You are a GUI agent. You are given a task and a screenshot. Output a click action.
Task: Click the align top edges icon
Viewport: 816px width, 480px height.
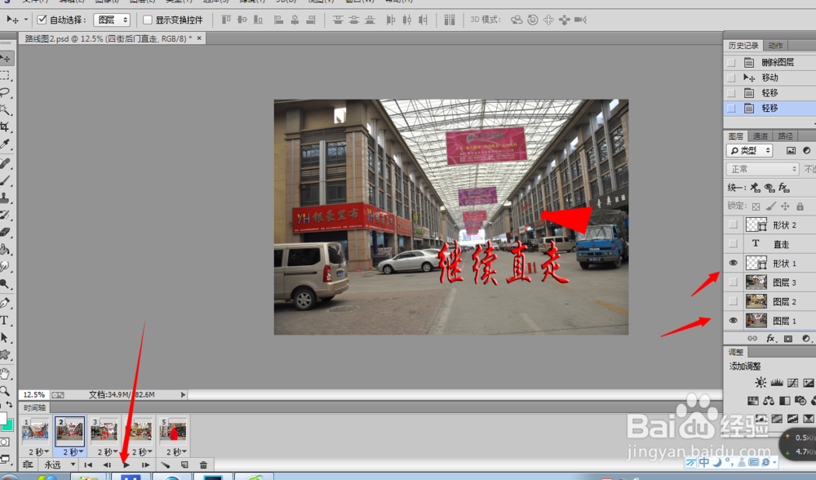pos(226,20)
